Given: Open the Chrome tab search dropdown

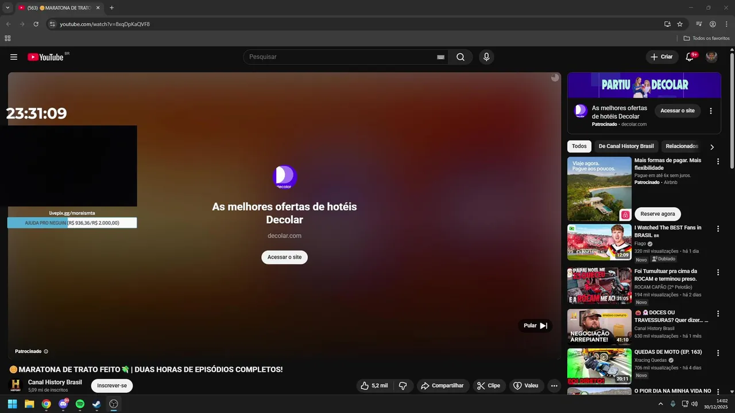Looking at the screenshot, I should coord(7,8).
